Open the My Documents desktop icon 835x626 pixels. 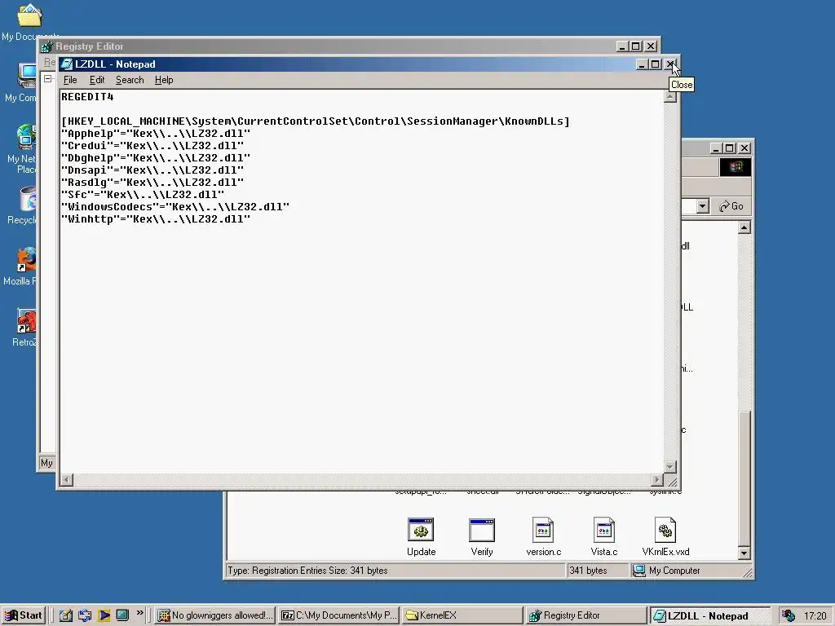coord(29,16)
